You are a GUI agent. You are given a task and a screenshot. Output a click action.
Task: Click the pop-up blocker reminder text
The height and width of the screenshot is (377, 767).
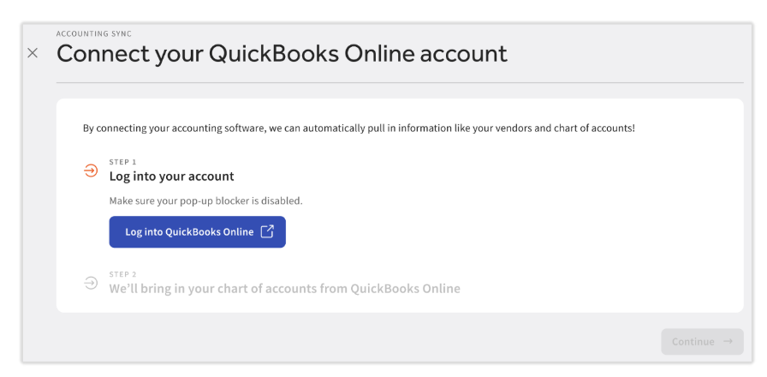(206, 201)
